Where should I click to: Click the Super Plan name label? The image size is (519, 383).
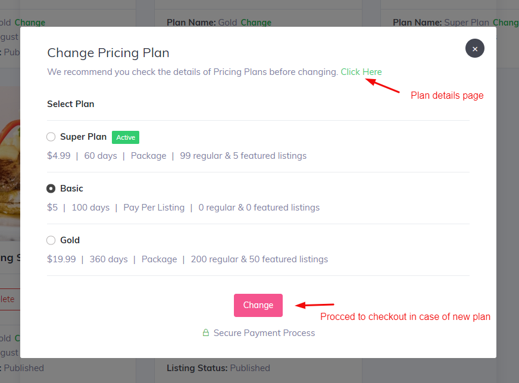coord(83,137)
